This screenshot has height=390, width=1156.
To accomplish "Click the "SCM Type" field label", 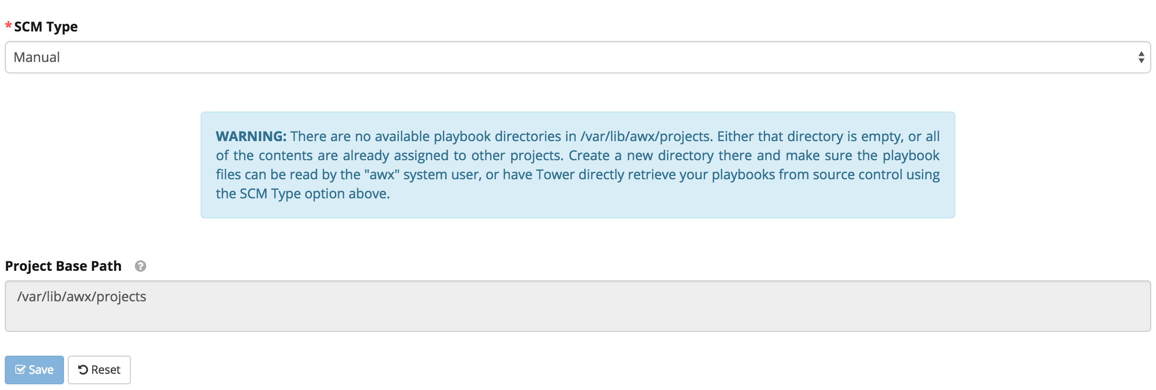I will (x=46, y=27).
